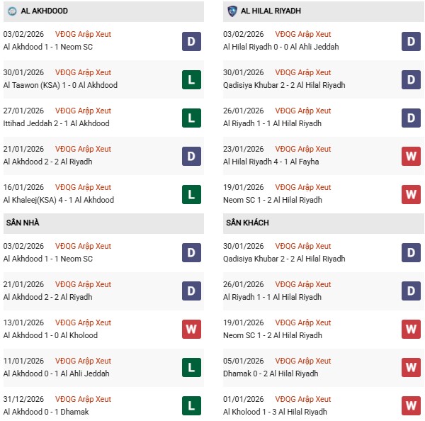Screen dimensions: 425x421
Task: Click L badge for Al Khaleej 4-1 match
Action: [x=191, y=194]
